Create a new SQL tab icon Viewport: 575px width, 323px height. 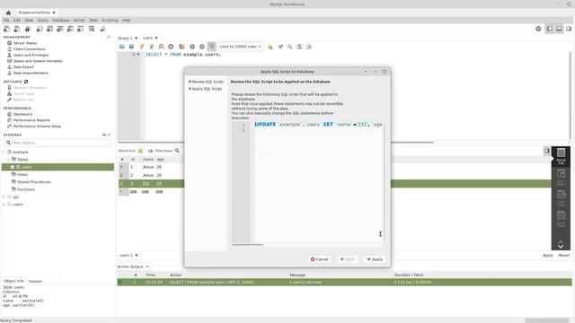[x=6, y=29]
